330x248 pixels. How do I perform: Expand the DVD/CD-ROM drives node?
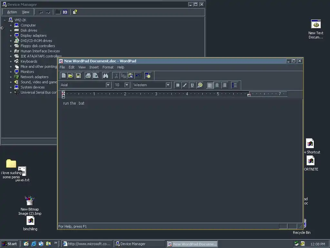click(11, 41)
